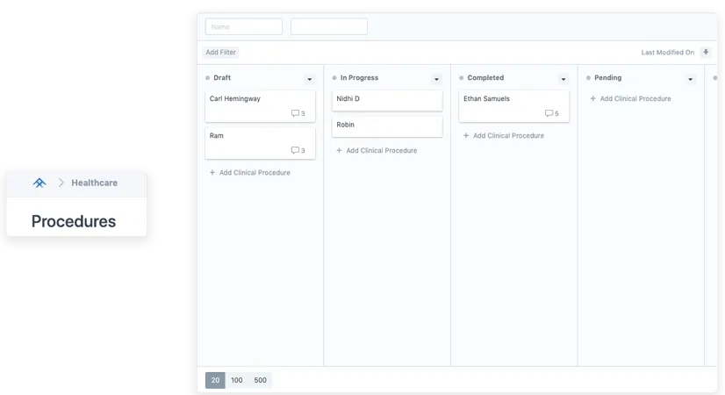Click the comment icon on Ethan Samuels card

click(549, 113)
